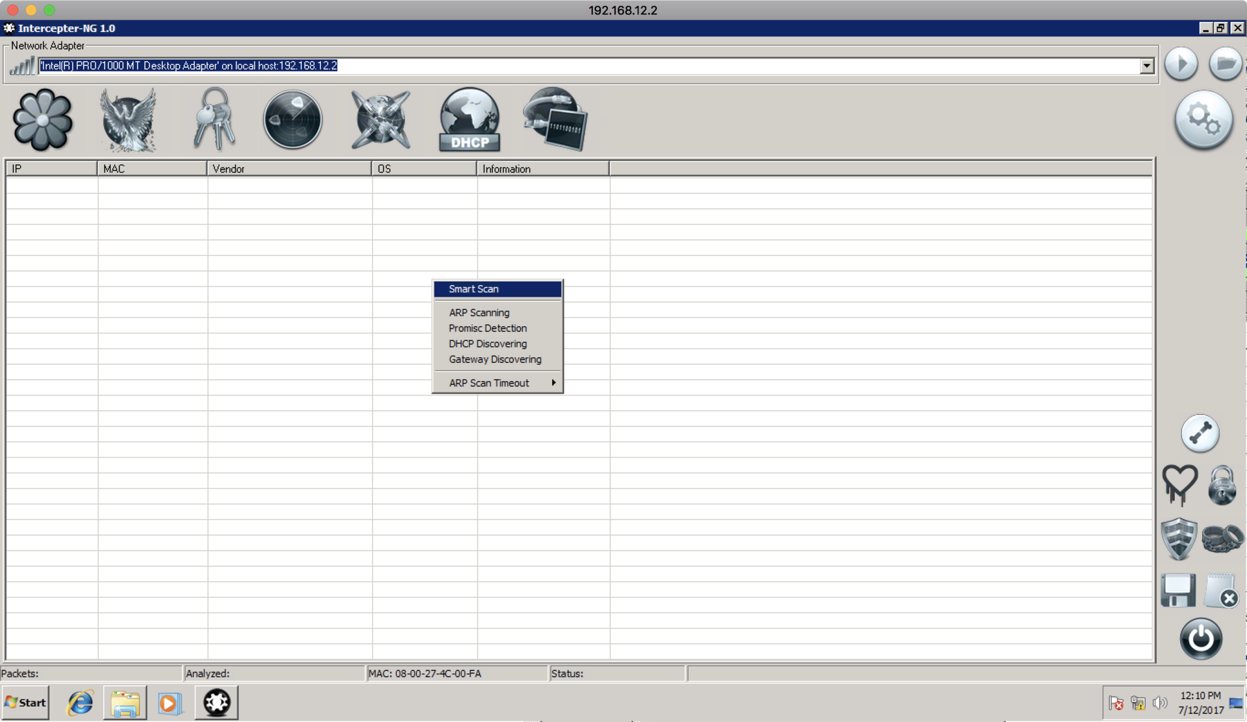Click the rings icon in right sidebar
The width and height of the screenshot is (1247, 722).
point(1222,538)
